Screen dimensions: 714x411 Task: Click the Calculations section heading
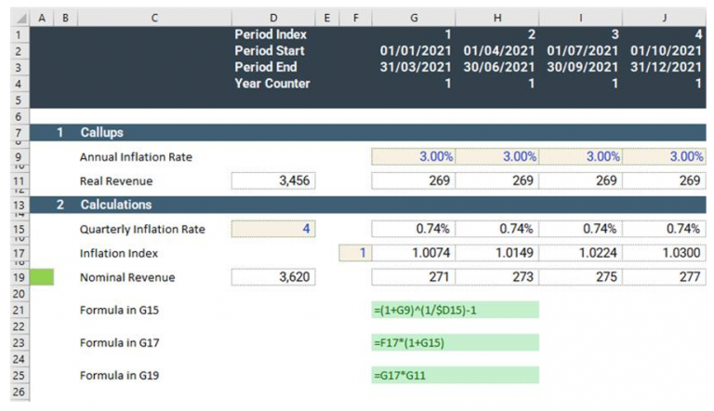116,205
